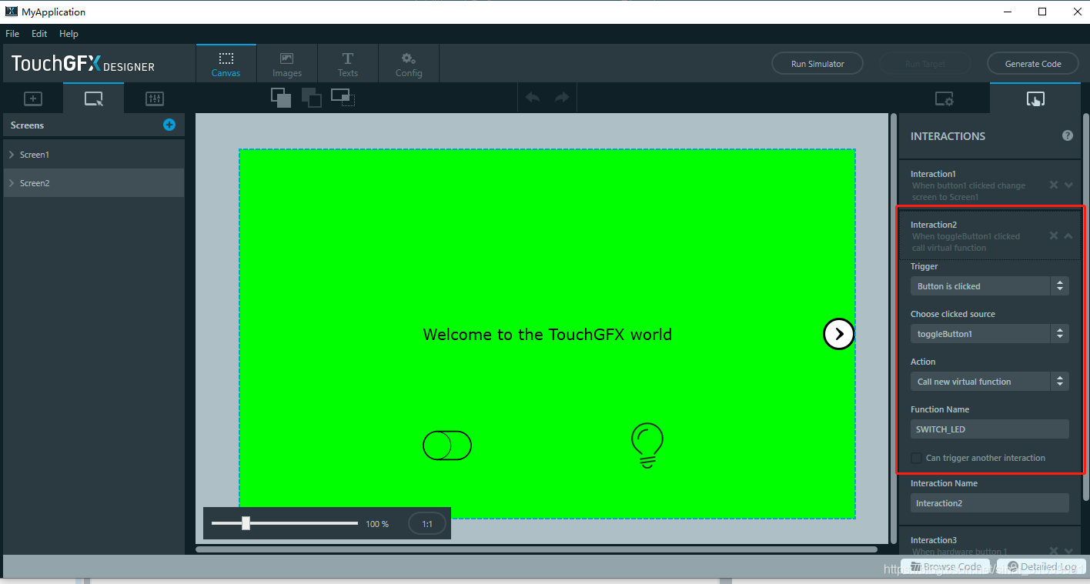Image resolution: width=1090 pixels, height=584 pixels.
Task: Click the third arrange toolbar icon
Action: point(342,97)
